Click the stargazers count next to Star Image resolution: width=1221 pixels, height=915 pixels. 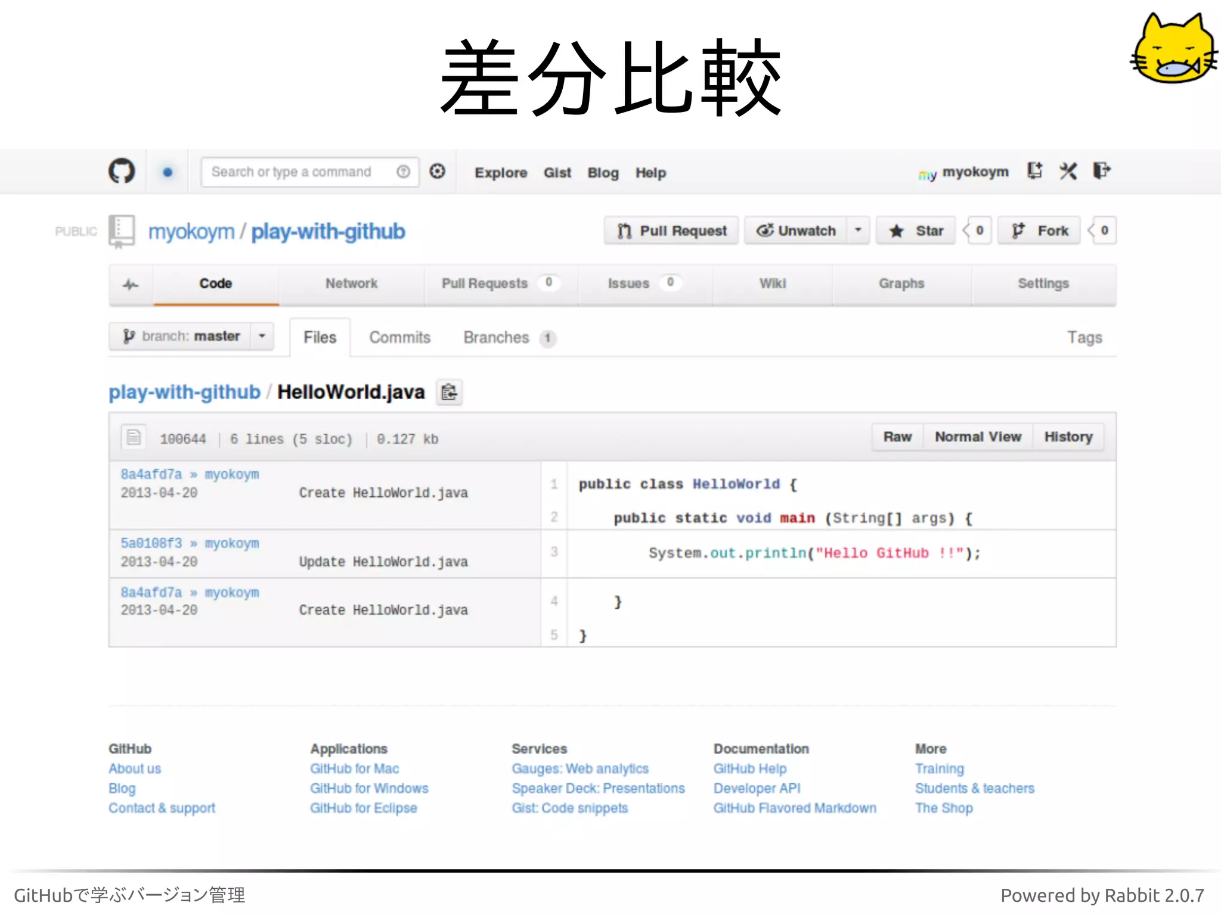[979, 231]
